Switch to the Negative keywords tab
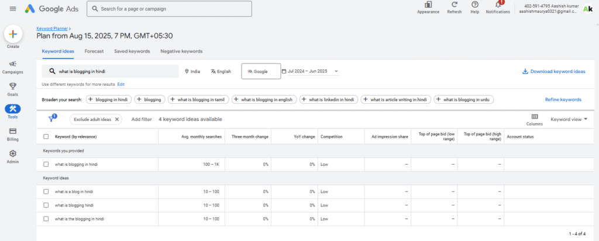Screen dimensions: 599x241 (x=181, y=51)
